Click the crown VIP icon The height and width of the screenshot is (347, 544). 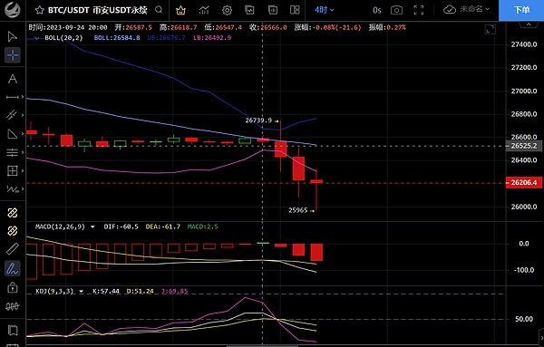coord(180,10)
